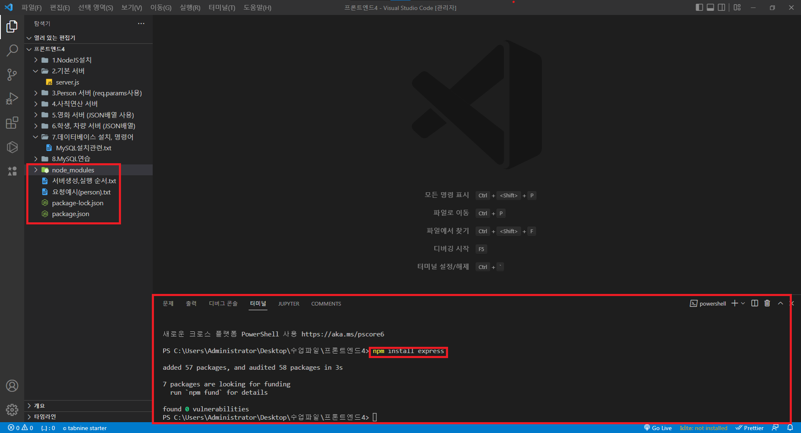
Task: Expand 6.학생, 차량 서버 folder
Action: pyautogui.click(x=88, y=126)
